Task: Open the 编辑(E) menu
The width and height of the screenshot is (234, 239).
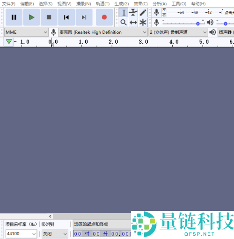Action: (x=27, y=4)
